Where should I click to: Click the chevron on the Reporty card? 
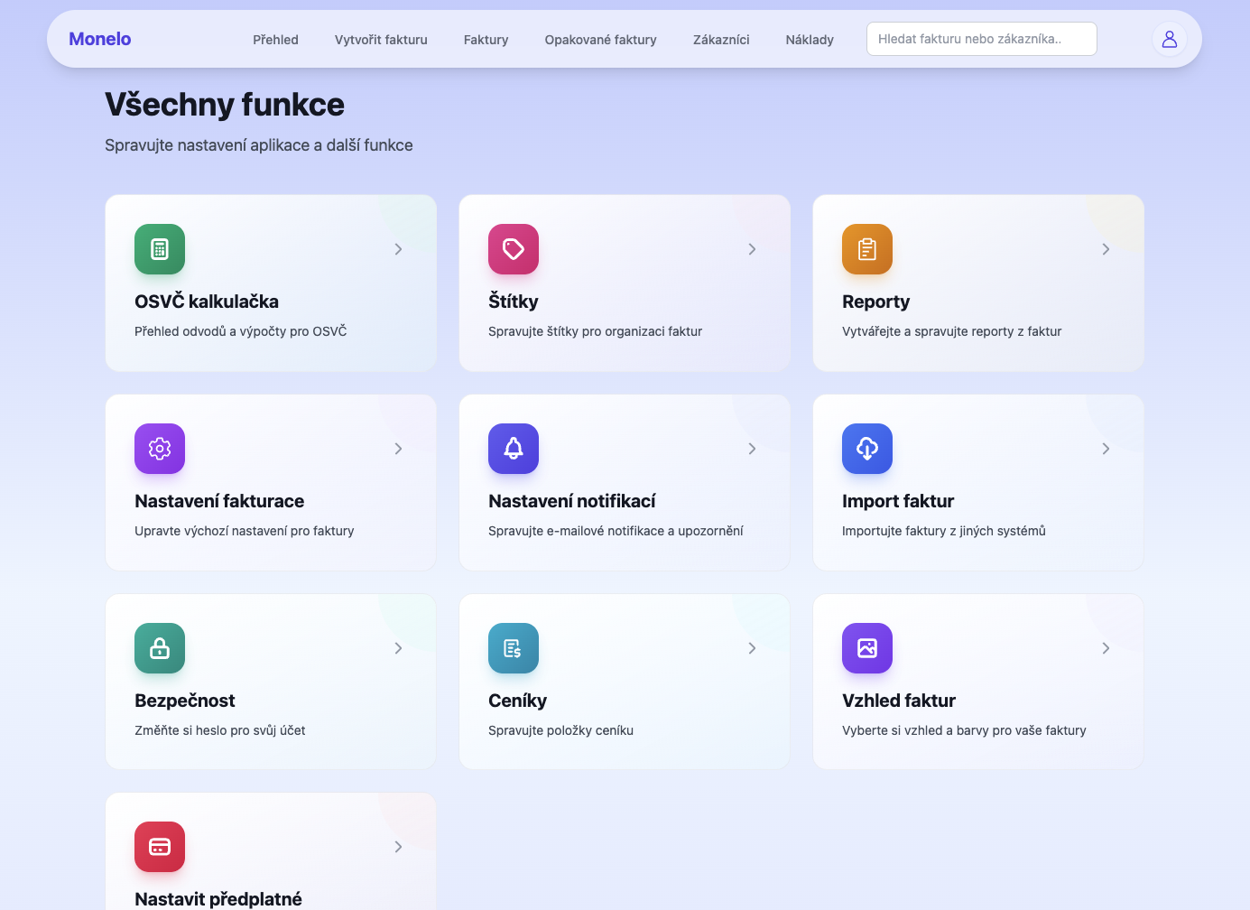1106,249
